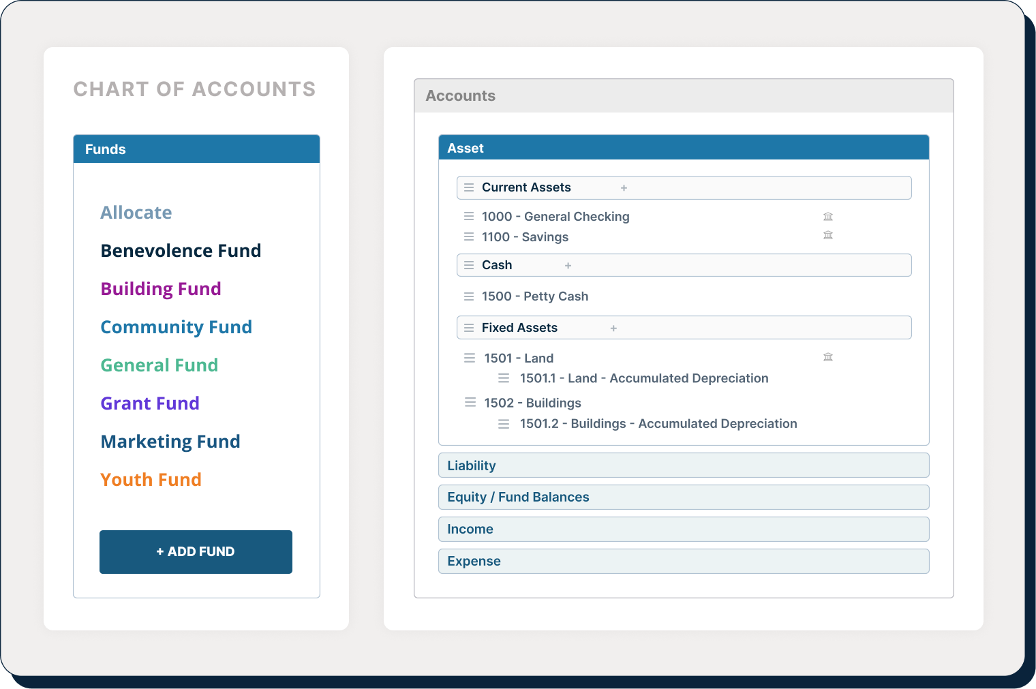Click bank icon on Savings row

828,235
